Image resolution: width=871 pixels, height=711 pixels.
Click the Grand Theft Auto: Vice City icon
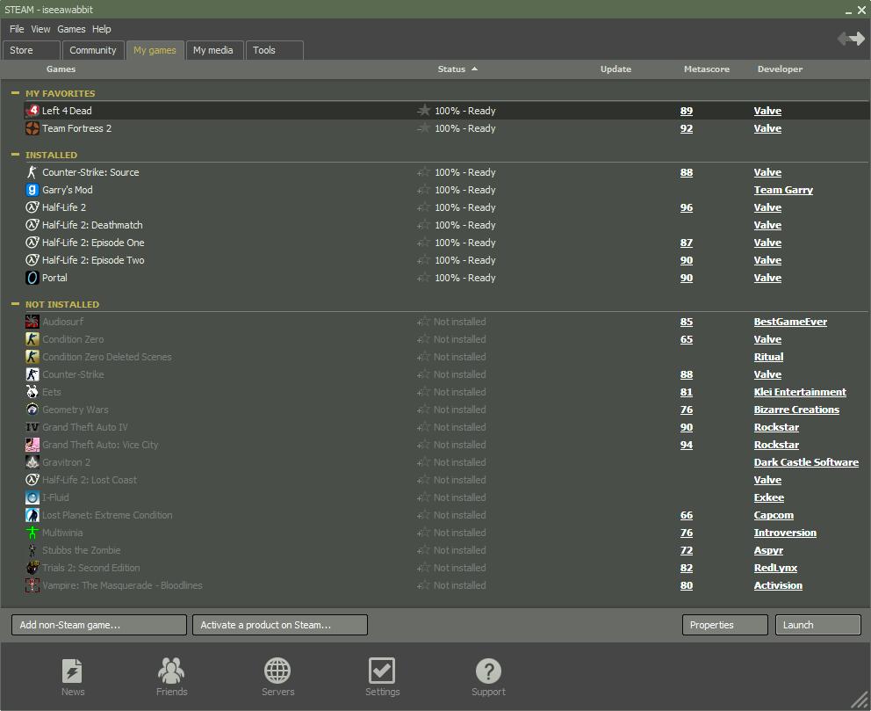(x=32, y=445)
